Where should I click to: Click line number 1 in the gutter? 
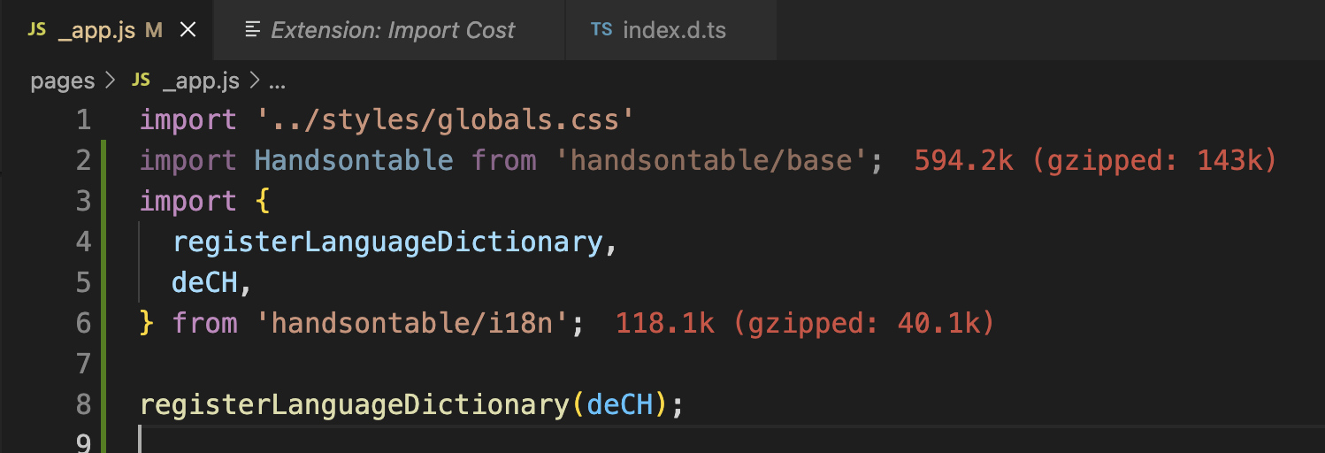pos(83,119)
